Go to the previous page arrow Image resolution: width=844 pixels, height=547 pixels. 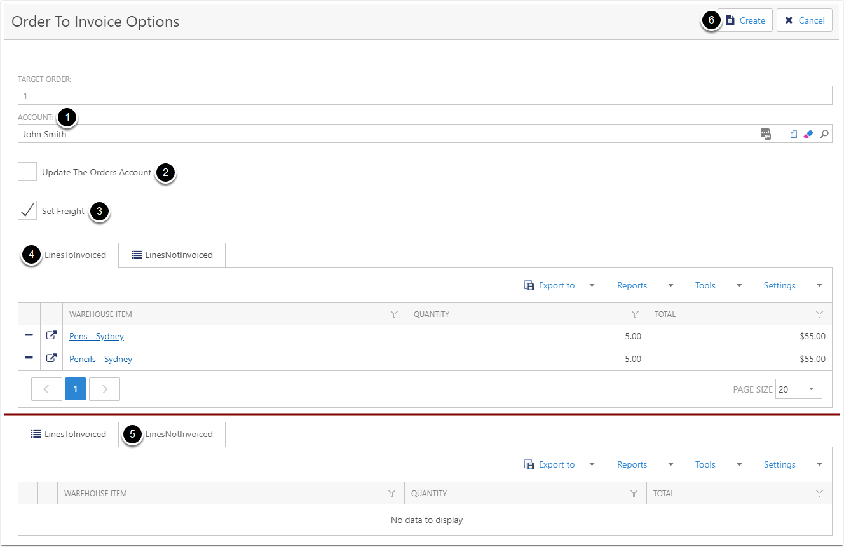click(x=46, y=389)
